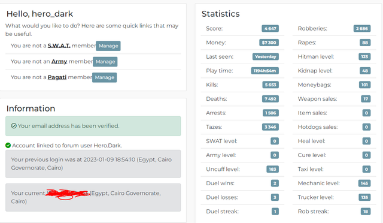Click the Uncuff level label
383x223 pixels.
tap(223, 169)
